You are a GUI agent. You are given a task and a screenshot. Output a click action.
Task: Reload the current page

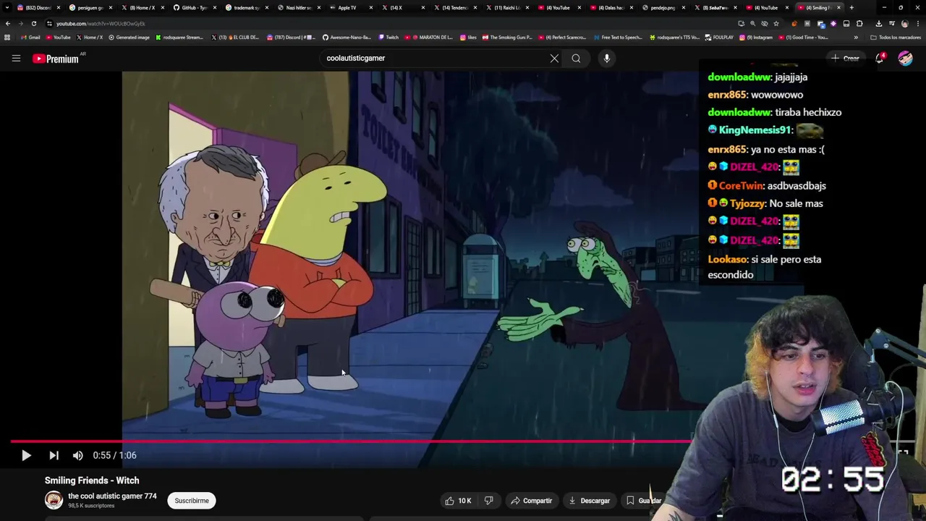pos(33,23)
